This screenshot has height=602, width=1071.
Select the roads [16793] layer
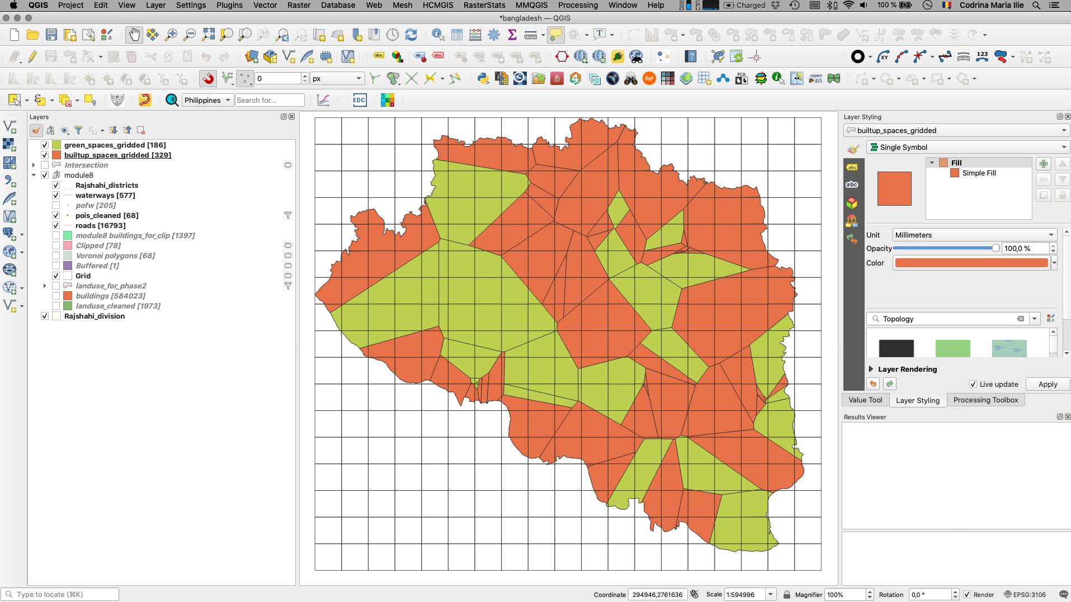click(101, 226)
